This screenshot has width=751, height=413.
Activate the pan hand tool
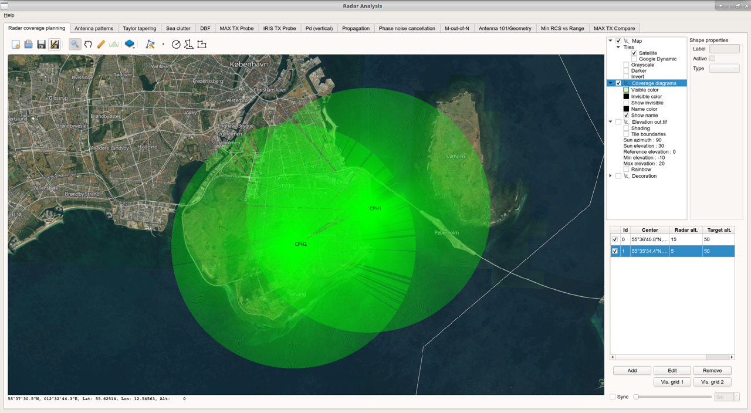[87, 43]
